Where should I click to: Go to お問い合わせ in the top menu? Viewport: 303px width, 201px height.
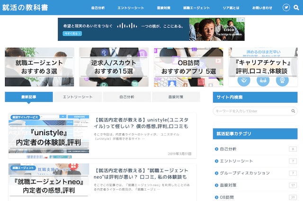(x=262, y=8)
